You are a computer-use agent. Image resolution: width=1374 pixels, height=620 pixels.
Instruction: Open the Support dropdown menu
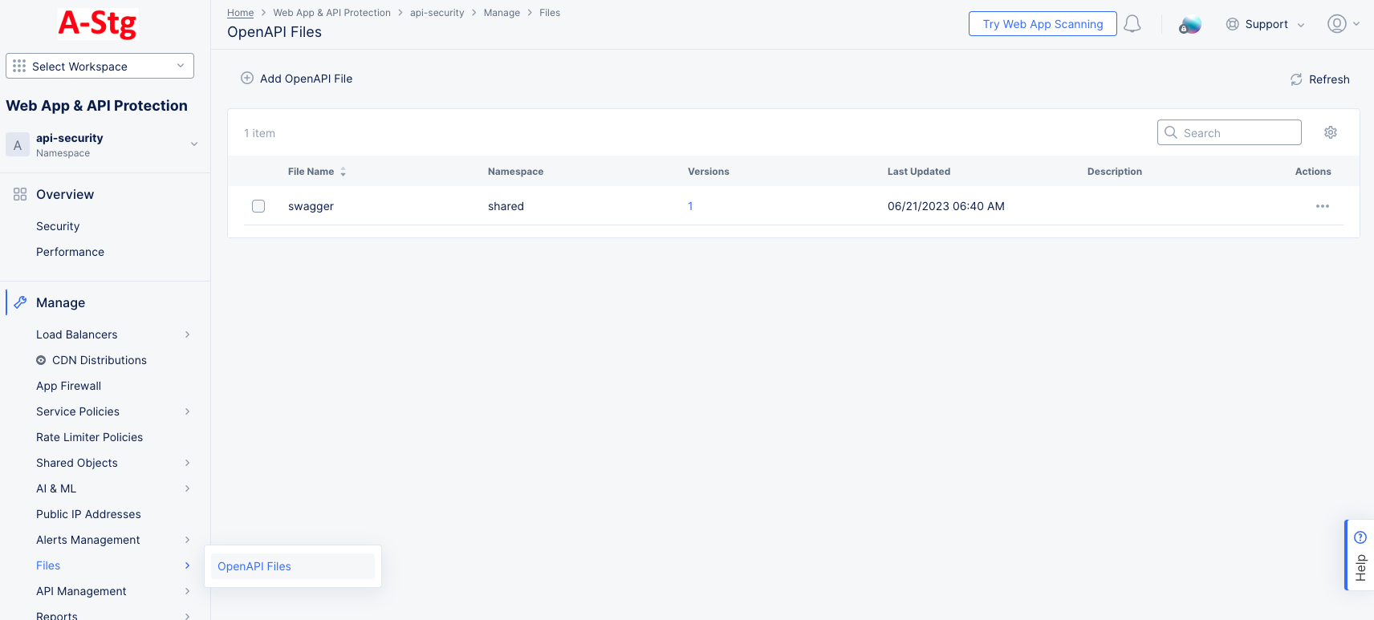coord(1266,24)
